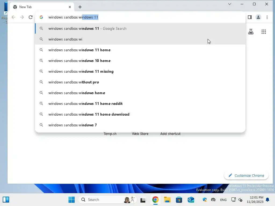This screenshot has width=275, height=206.
Task: Open the Temp.sh shortcut
Action: tap(110, 134)
